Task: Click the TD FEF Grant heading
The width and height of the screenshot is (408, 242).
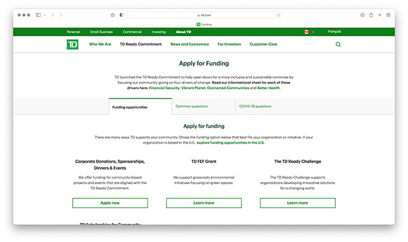Action: pos(204,162)
